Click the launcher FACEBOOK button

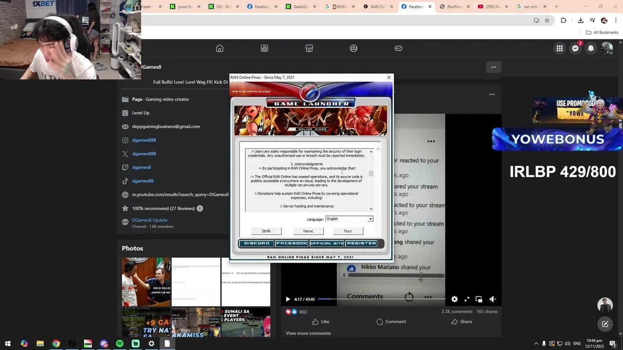point(292,243)
